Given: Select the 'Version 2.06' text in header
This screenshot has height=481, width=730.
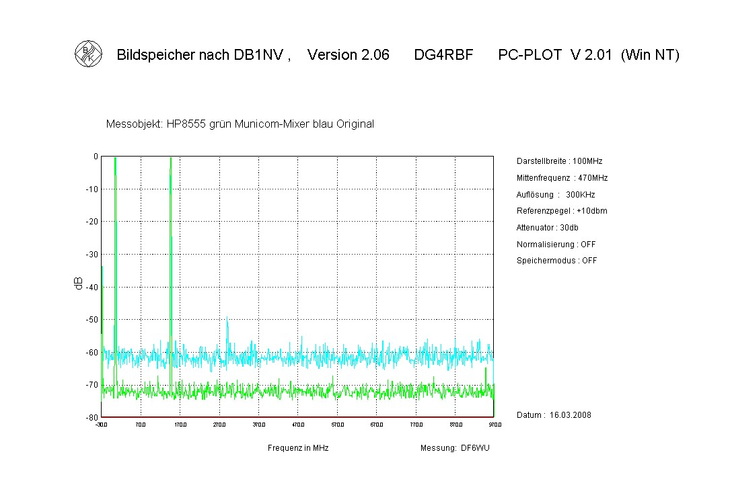Looking at the screenshot, I should click(x=348, y=55).
